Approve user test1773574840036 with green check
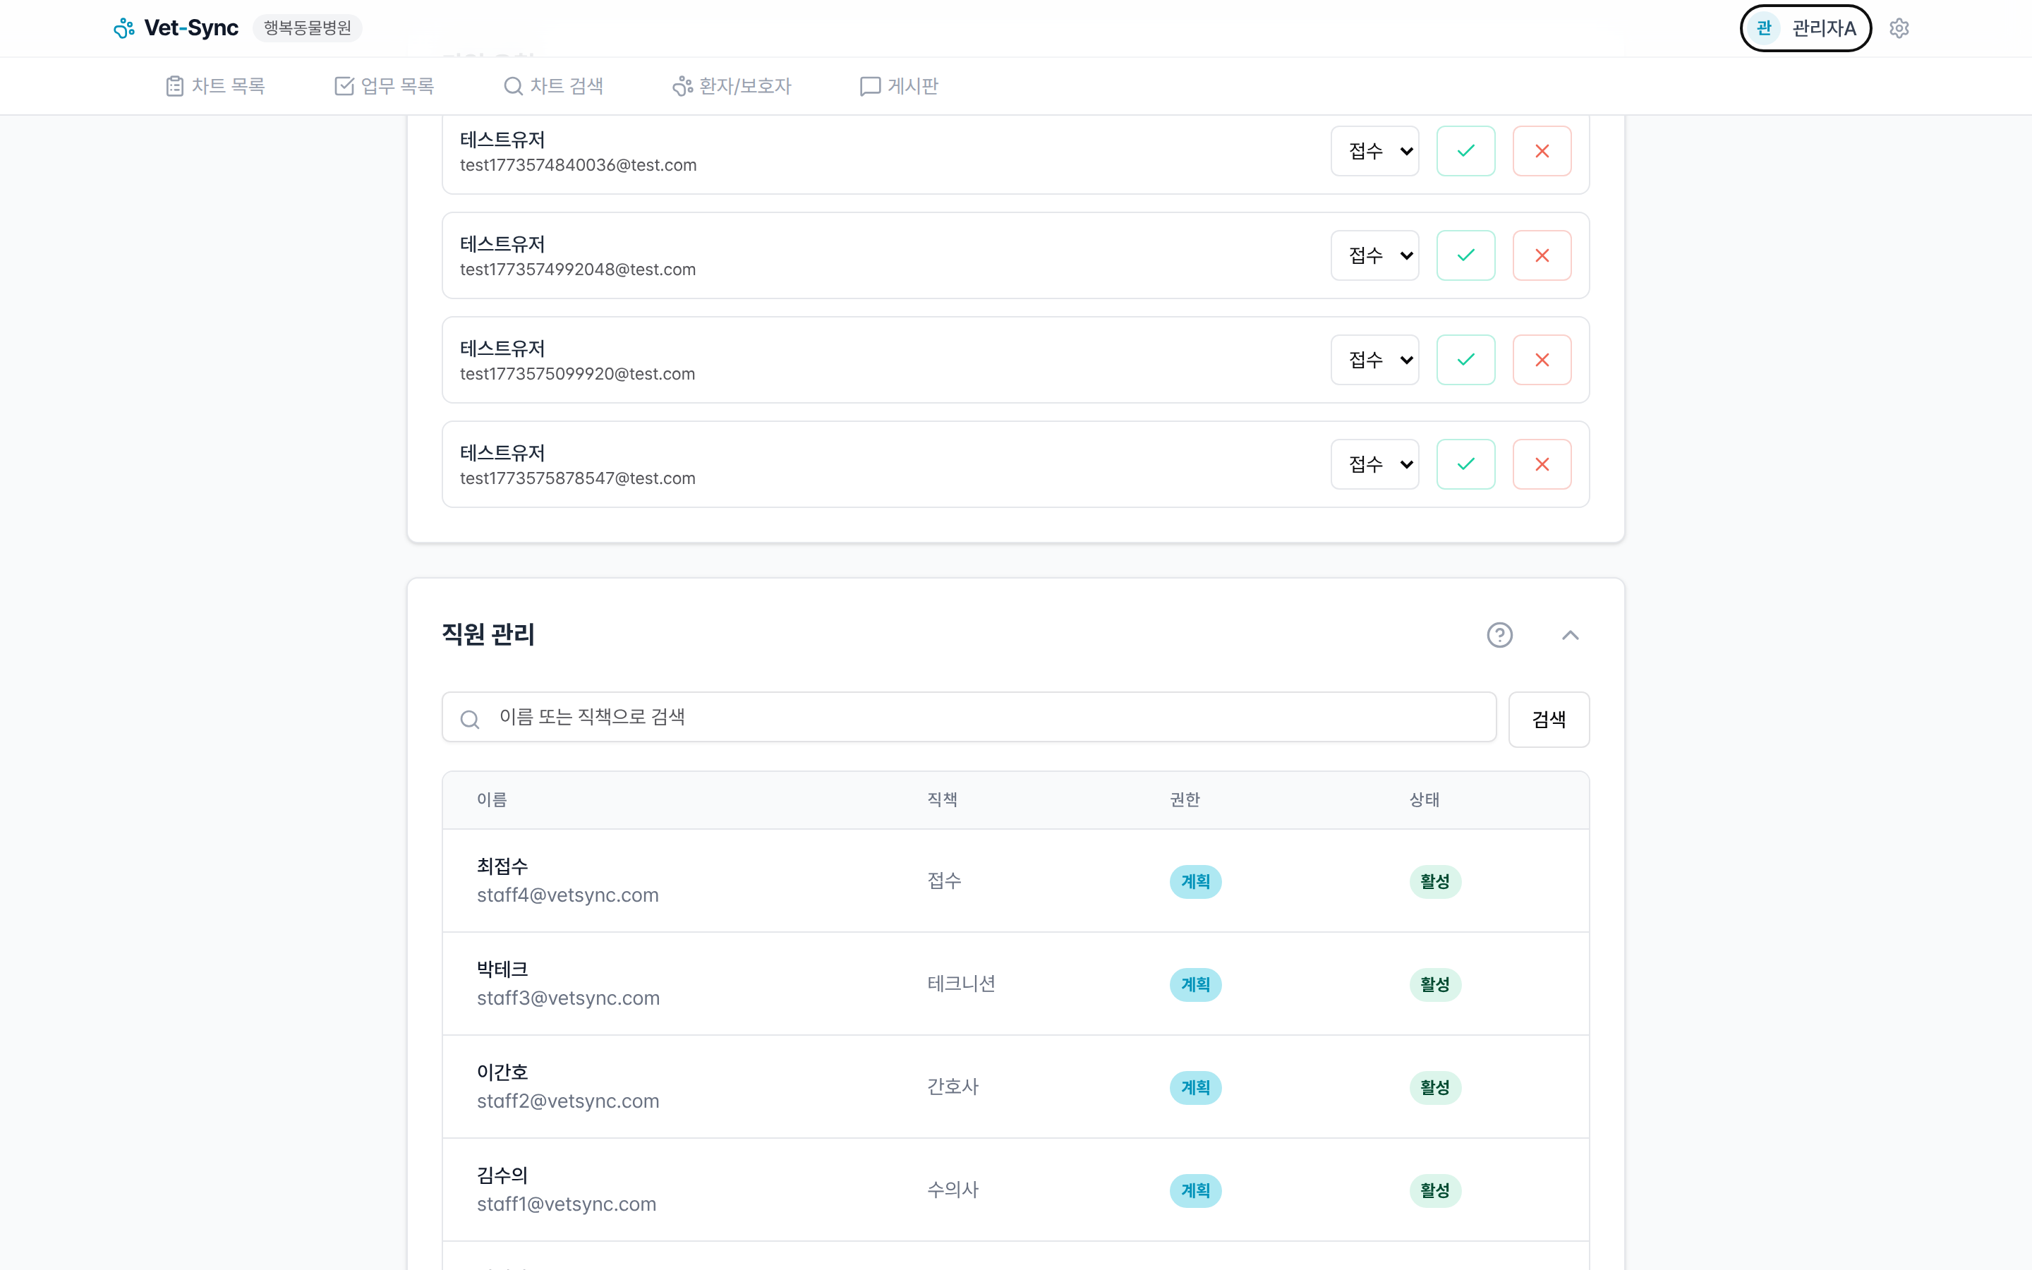 coord(1465,151)
